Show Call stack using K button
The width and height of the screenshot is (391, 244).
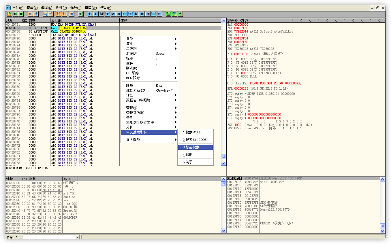pyautogui.click(x=136, y=14)
